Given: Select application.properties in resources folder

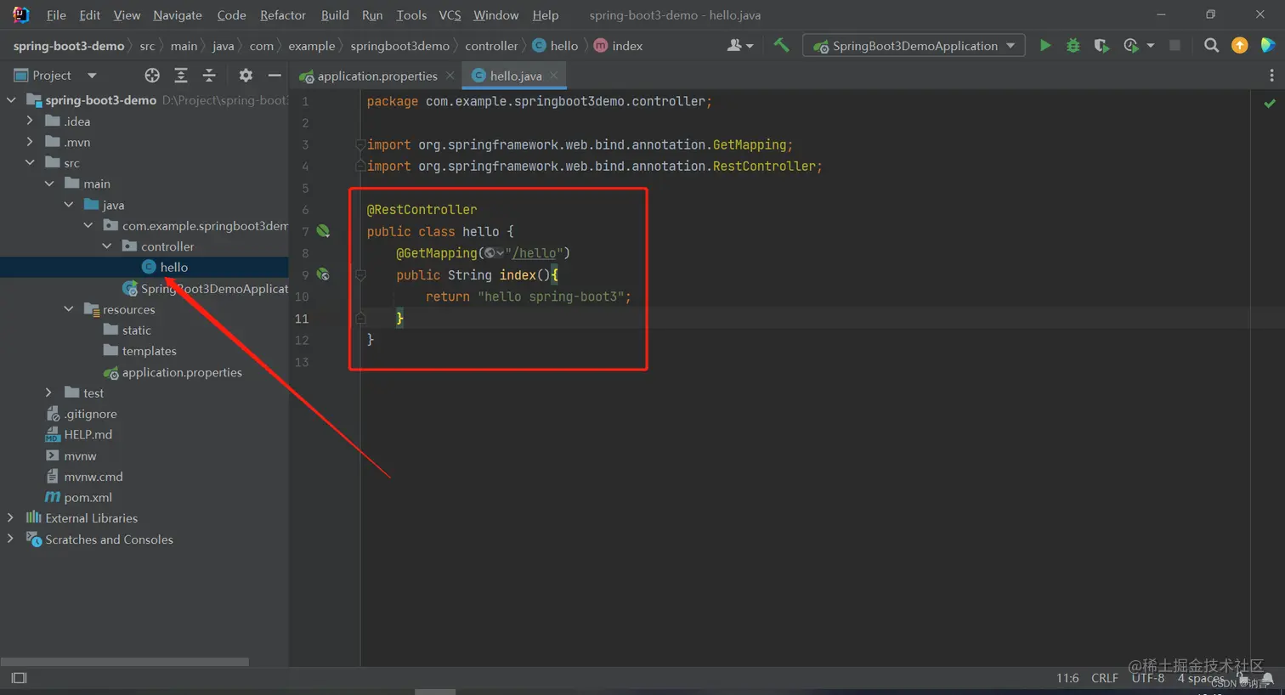Looking at the screenshot, I should (x=181, y=372).
